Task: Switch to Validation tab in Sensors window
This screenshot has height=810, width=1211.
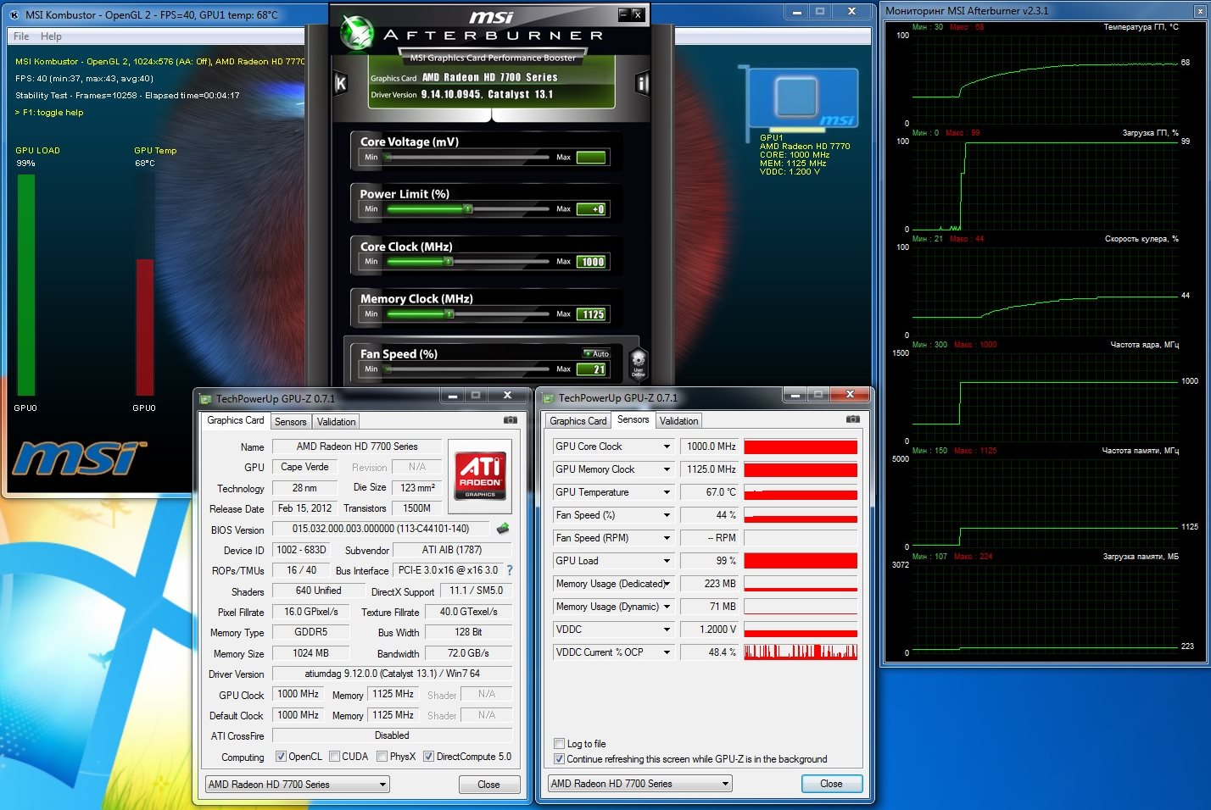Action: click(678, 421)
